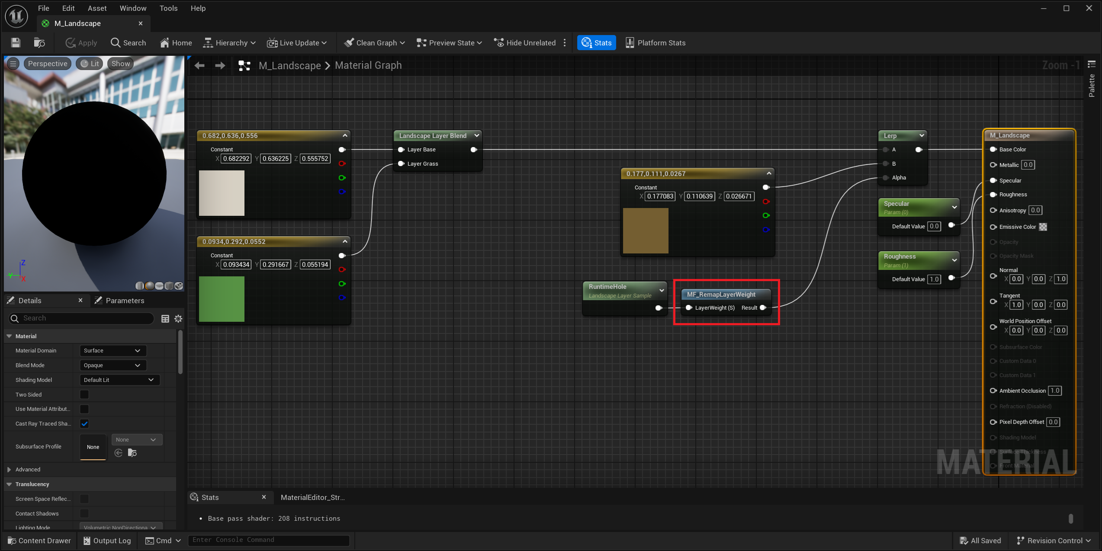1102x551 pixels.
Task: Click the console command input field
Action: click(269, 540)
